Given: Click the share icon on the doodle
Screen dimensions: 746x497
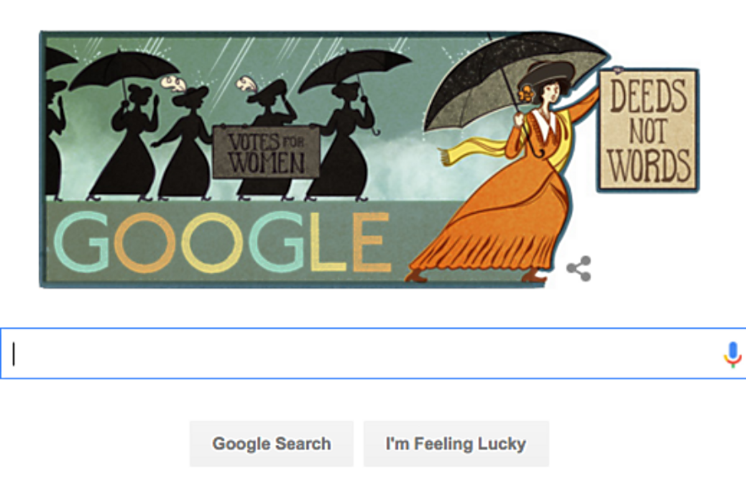Looking at the screenshot, I should pos(578,269).
